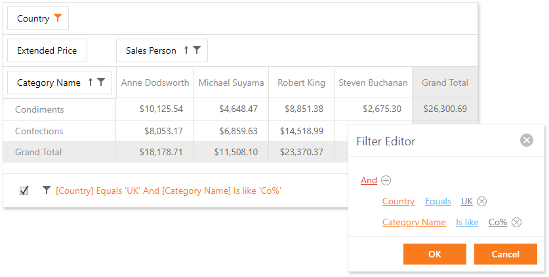The width and height of the screenshot is (549, 277).
Task: Cancel the Filter Editor dialog
Action: tap(505, 254)
